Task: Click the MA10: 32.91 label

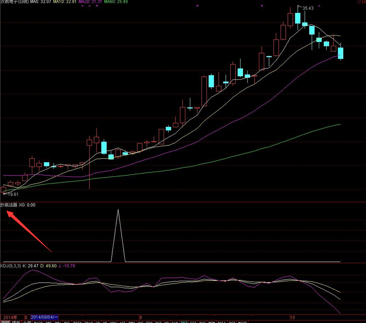Action: (65, 2)
